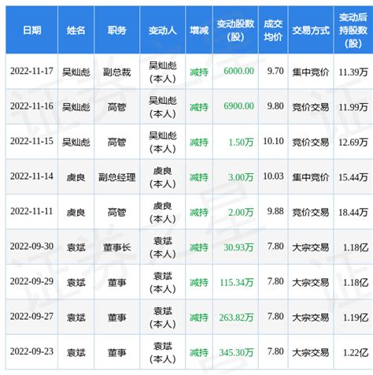This screenshot has height=375, width=373.
Task: Click the 副总经理 job title cell
Action: pyautogui.click(x=117, y=177)
